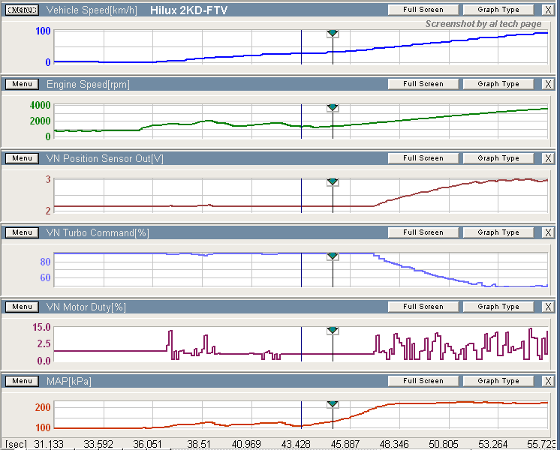Close the VN Turbo Command graph panel
This screenshot has height=450, width=560.
click(548, 232)
